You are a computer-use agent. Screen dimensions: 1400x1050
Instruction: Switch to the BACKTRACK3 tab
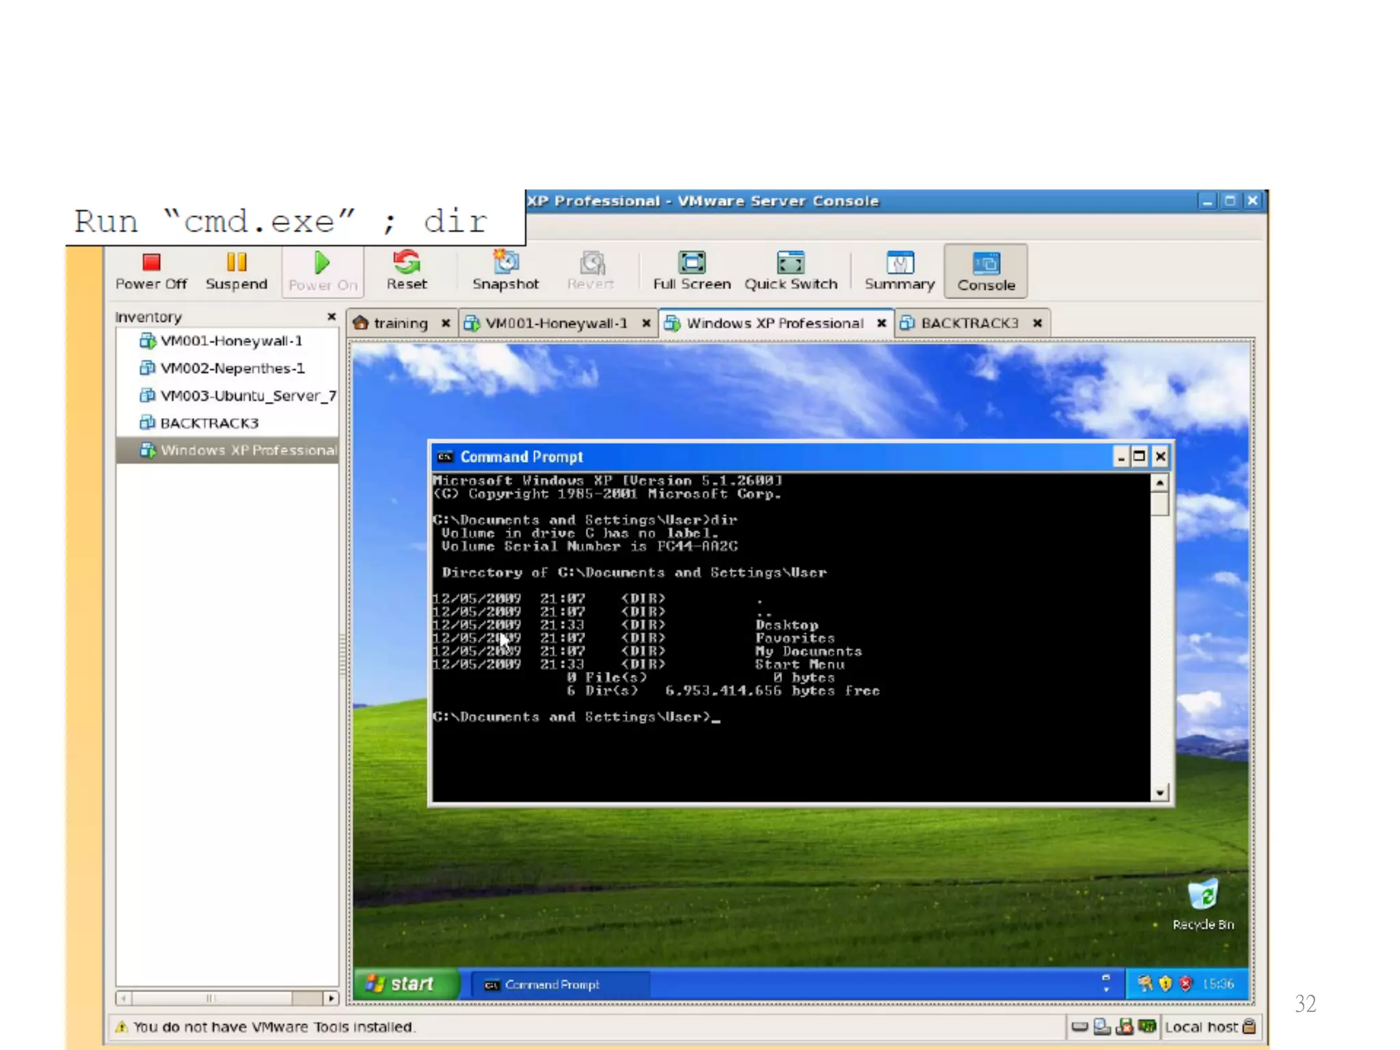[969, 323]
